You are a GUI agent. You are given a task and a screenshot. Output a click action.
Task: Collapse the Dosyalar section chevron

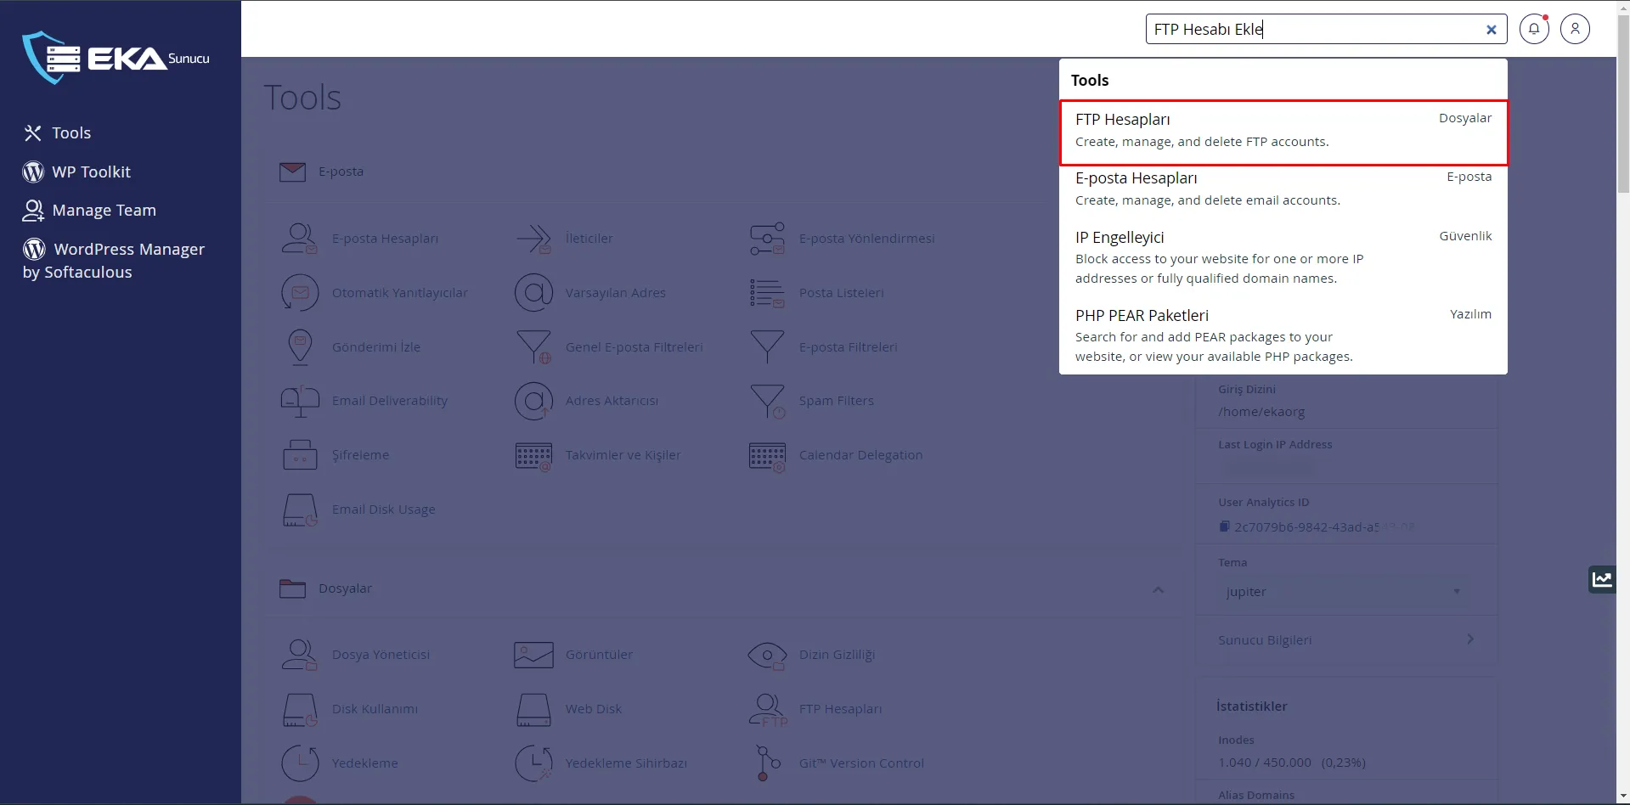click(x=1158, y=589)
